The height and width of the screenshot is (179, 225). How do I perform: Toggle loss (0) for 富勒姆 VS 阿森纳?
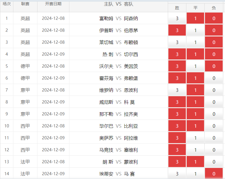(214, 18)
